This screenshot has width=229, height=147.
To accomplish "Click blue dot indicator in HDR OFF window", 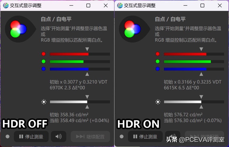I will (44, 69).
